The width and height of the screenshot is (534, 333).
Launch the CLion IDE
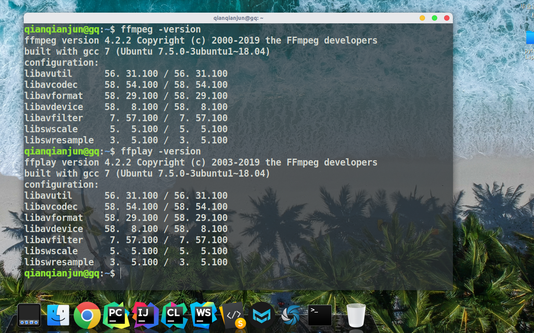coord(174,315)
